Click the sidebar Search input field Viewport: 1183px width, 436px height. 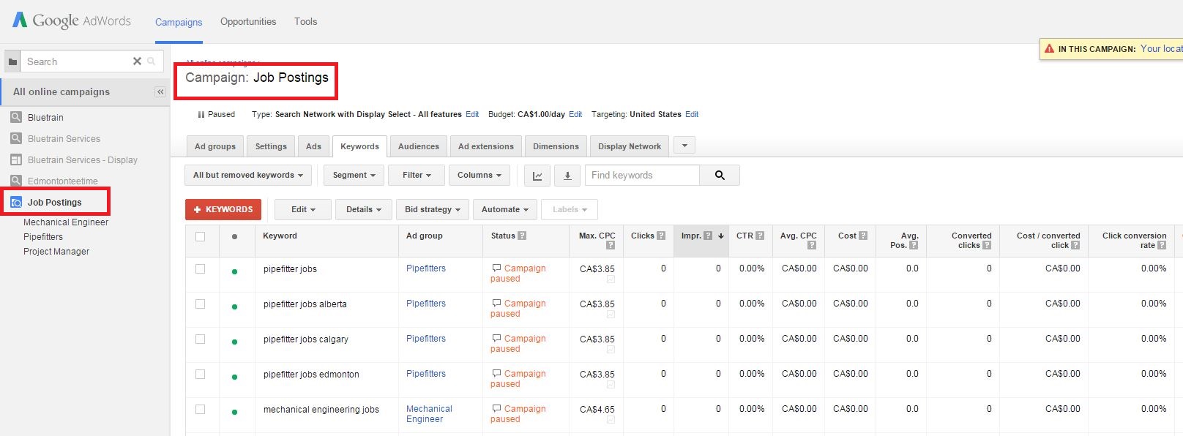(x=76, y=61)
